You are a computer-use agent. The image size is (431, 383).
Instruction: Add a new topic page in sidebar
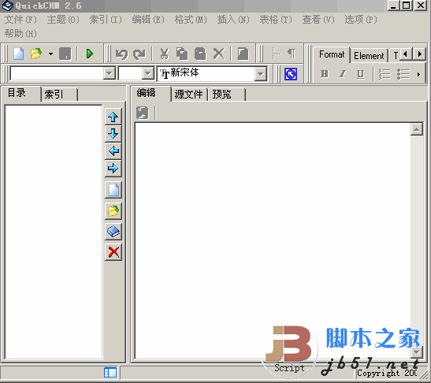113,190
